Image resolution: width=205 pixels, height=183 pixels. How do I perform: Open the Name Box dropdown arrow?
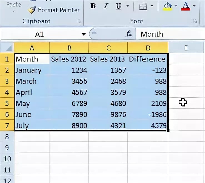pyautogui.click(x=83, y=34)
